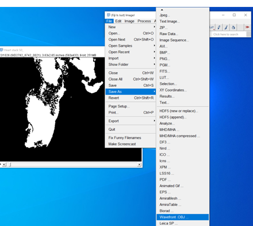Select the Paintbrush tool in Fiji toolbar

(226, 27)
